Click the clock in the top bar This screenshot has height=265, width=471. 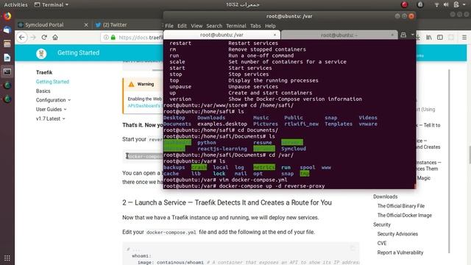243,4
